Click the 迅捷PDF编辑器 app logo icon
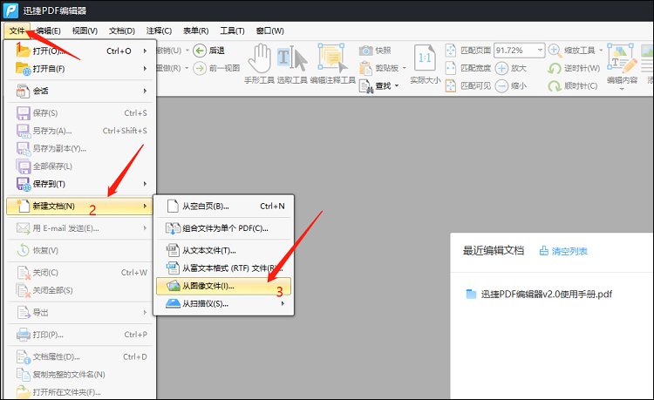 click(10, 10)
